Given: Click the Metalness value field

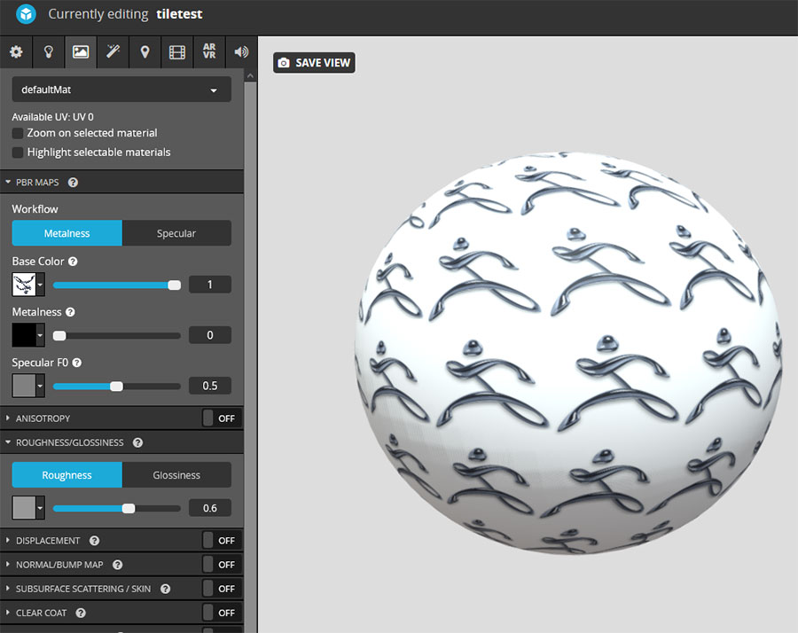Looking at the screenshot, I should [x=209, y=335].
